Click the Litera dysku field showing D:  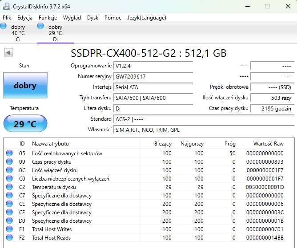click(153, 109)
